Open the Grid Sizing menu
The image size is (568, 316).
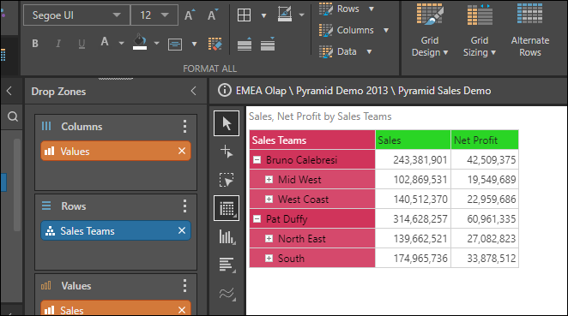pos(480,30)
